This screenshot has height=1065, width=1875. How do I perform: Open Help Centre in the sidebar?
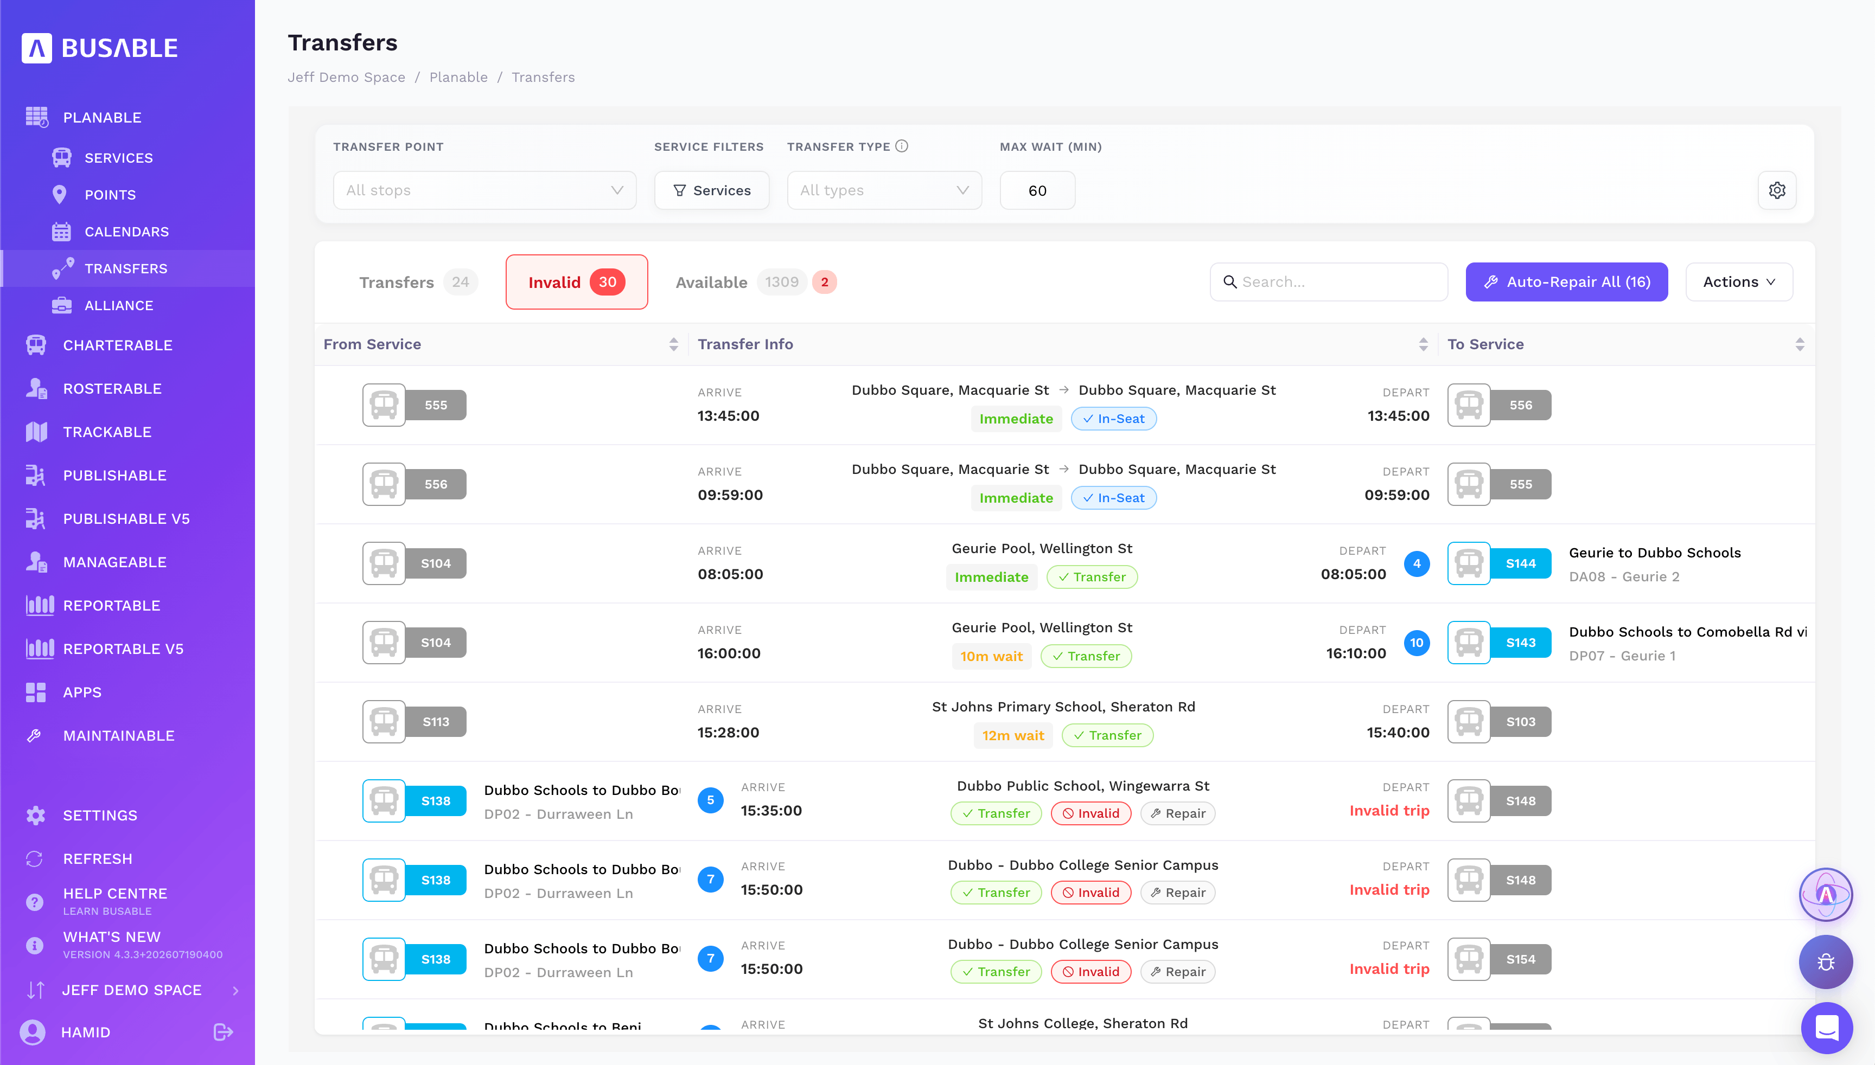point(128,901)
